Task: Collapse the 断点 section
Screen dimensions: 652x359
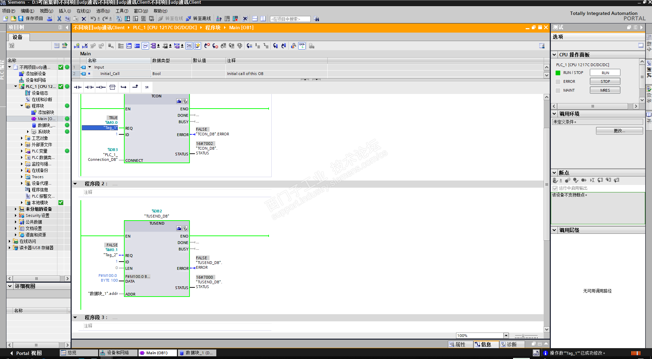Action: pos(554,173)
